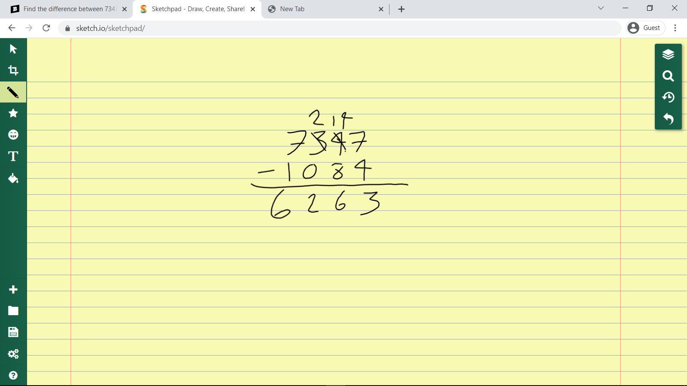Click the plus New sketch icon
This screenshot has width=687, height=386.
click(13, 289)
